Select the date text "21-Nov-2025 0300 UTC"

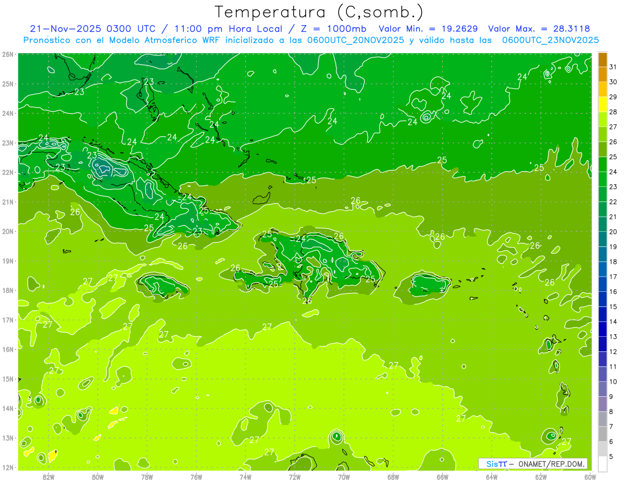click(94, 29)
